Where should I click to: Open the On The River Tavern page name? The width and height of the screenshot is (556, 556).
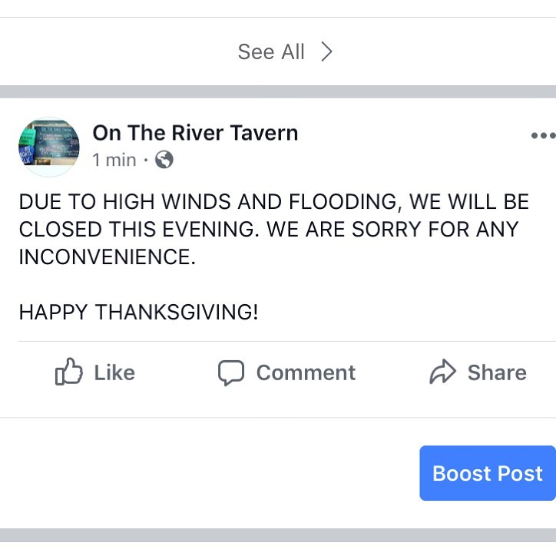(x=195, y=133)
